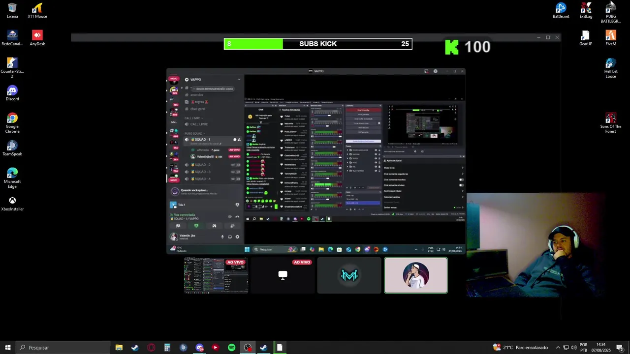Viewport: 630px width, 354px height.
Task: Open File Explorer in the taskbar
Action: click(119, 348)
